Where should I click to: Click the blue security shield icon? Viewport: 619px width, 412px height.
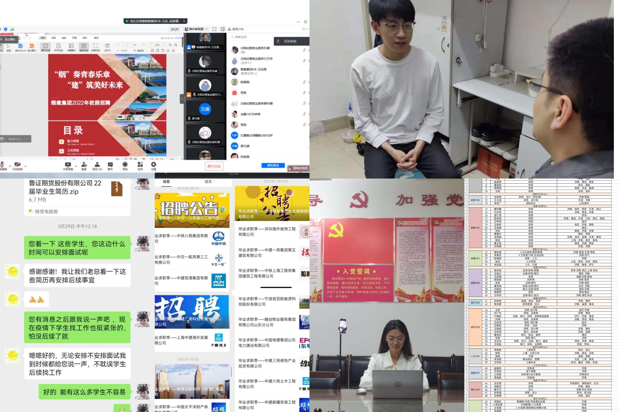[5, 29]
